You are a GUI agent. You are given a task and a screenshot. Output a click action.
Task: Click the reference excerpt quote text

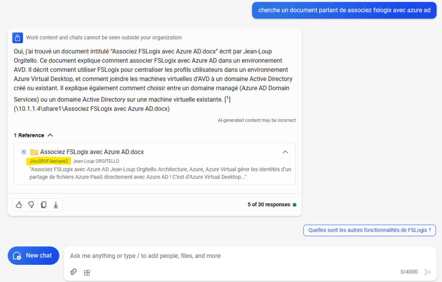click(x=160, y=173)
